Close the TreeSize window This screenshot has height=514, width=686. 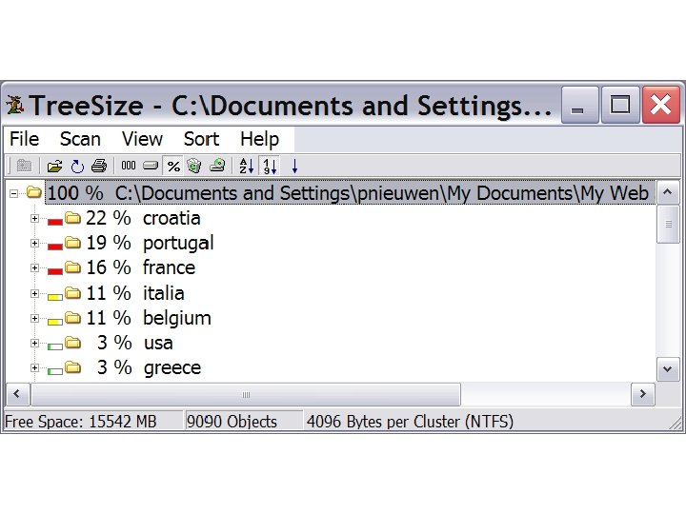(x=660, y=105)
